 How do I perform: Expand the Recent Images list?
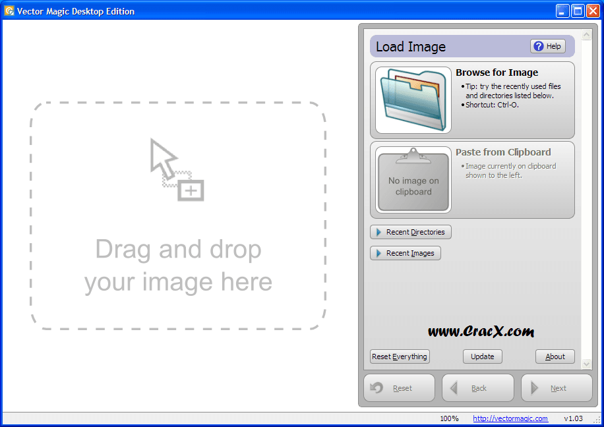(x=406, y=253)
